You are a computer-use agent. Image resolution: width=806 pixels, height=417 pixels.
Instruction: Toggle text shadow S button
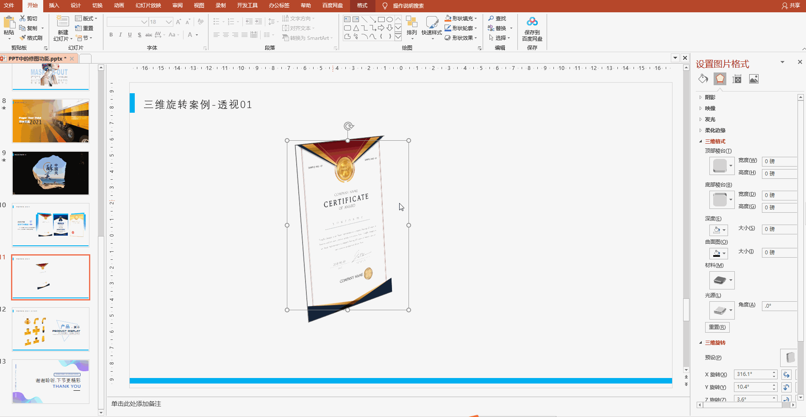(139, 35)
